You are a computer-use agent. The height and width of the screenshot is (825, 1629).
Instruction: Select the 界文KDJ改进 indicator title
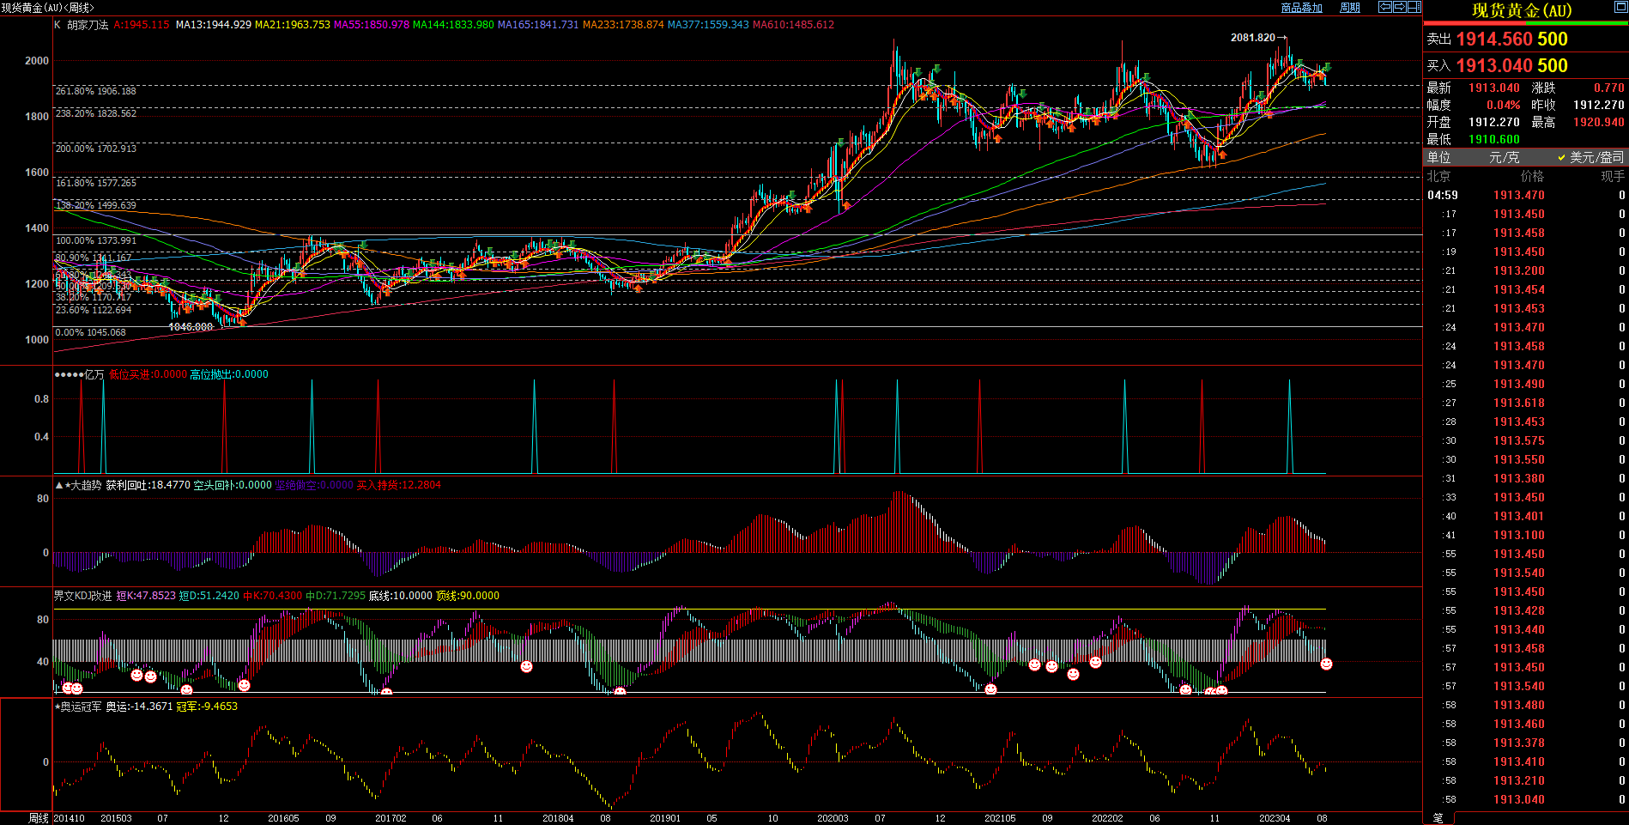pos(82,596)
